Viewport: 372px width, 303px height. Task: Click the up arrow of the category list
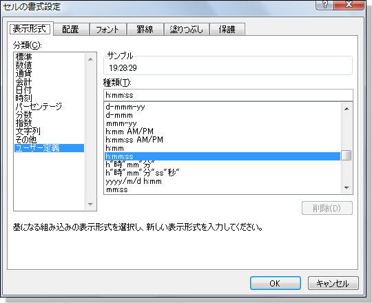[90, 59]
